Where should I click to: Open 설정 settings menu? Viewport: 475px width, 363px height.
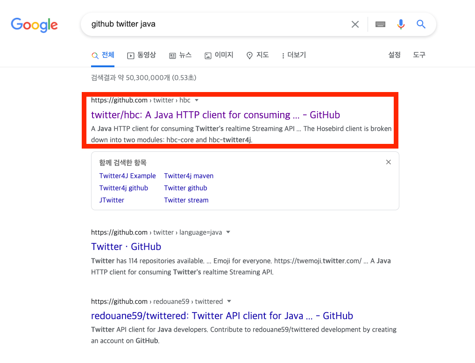pyautogui.click(x=394, y=55)
